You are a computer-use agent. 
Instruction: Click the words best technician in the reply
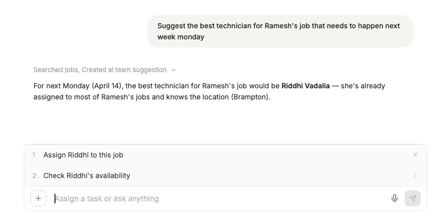click(x=154, y=86)
